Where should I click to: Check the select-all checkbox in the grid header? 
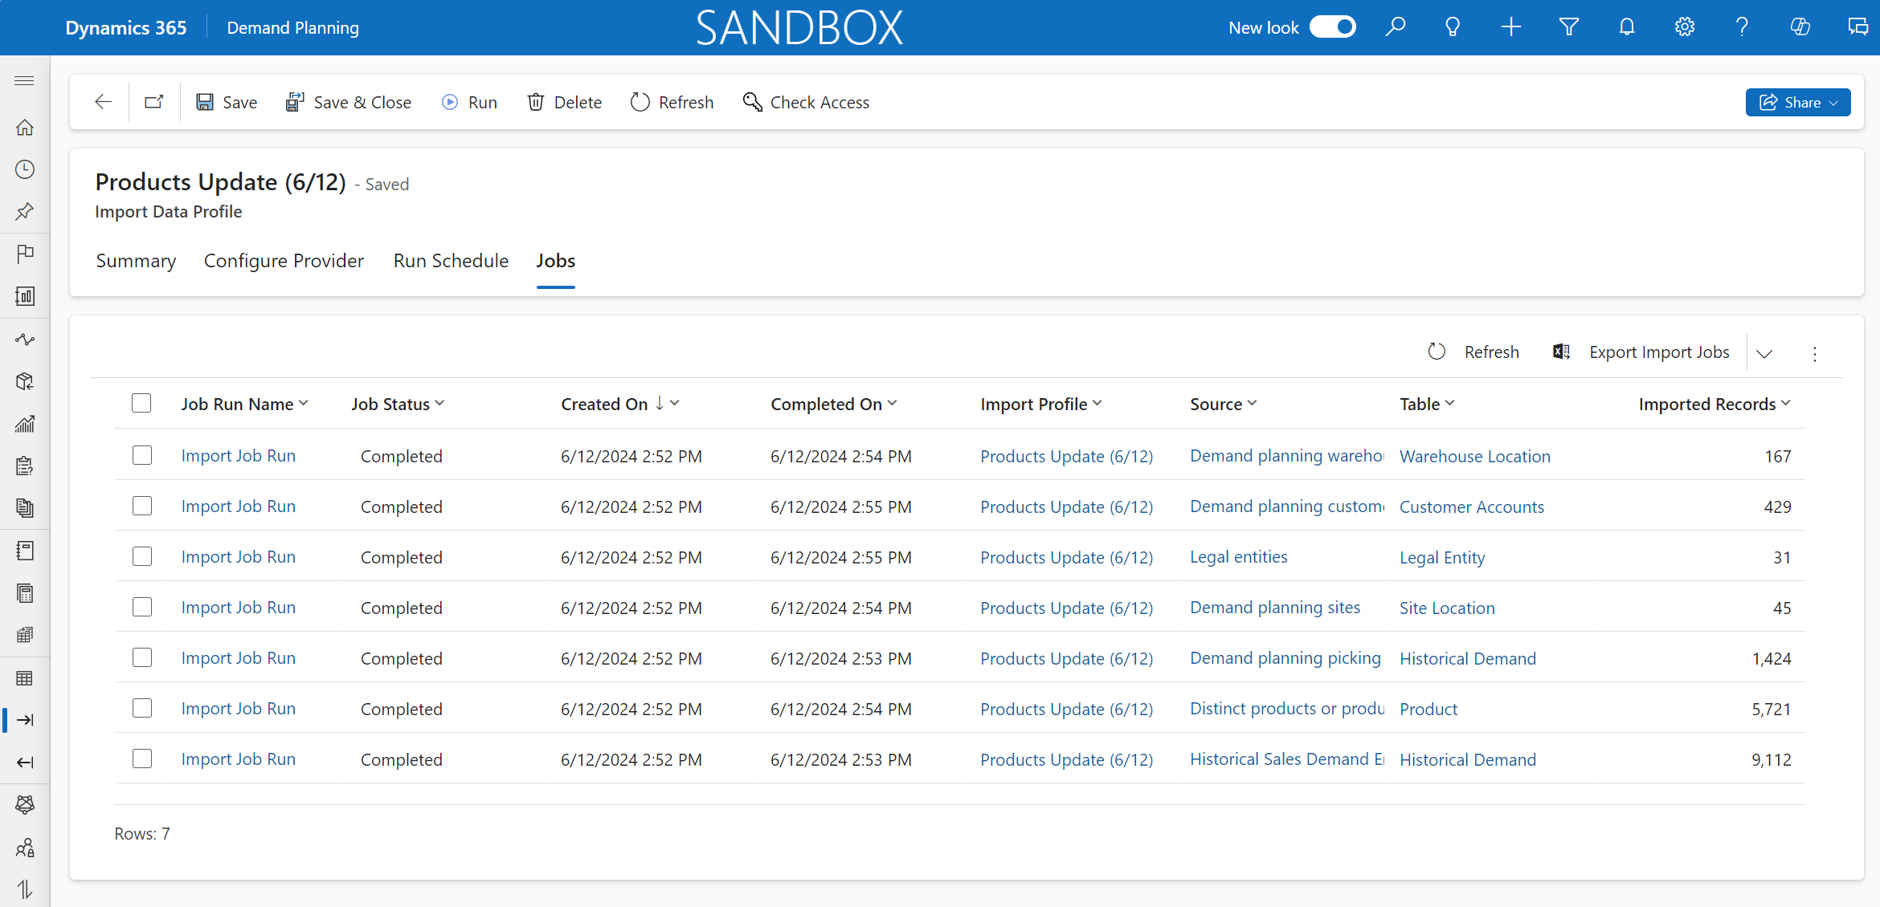141,402
